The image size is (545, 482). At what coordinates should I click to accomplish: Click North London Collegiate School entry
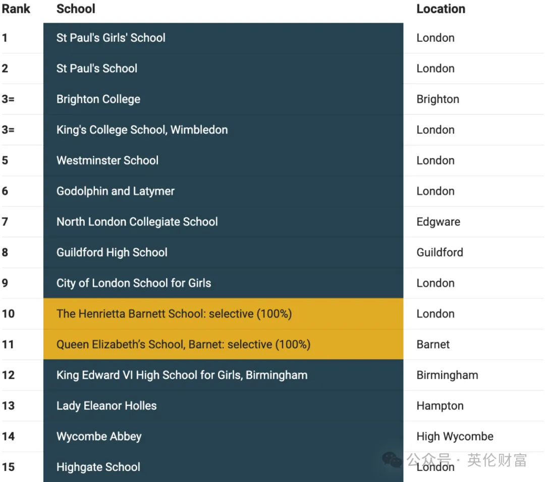pyautogui.click(x=137, y=222)
